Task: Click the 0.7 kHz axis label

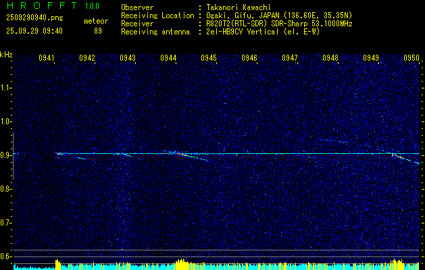Action: coord(6,223)
